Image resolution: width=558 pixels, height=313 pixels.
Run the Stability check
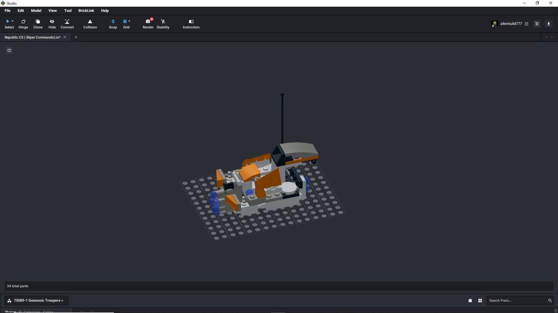[x=163, y=24]
